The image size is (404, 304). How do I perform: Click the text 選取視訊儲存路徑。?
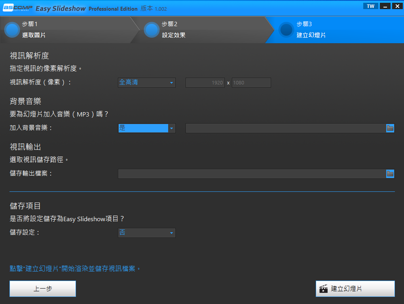click(39, 160)
